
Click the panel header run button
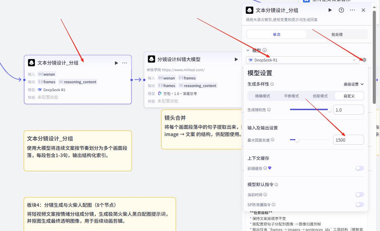pos(330,10)
